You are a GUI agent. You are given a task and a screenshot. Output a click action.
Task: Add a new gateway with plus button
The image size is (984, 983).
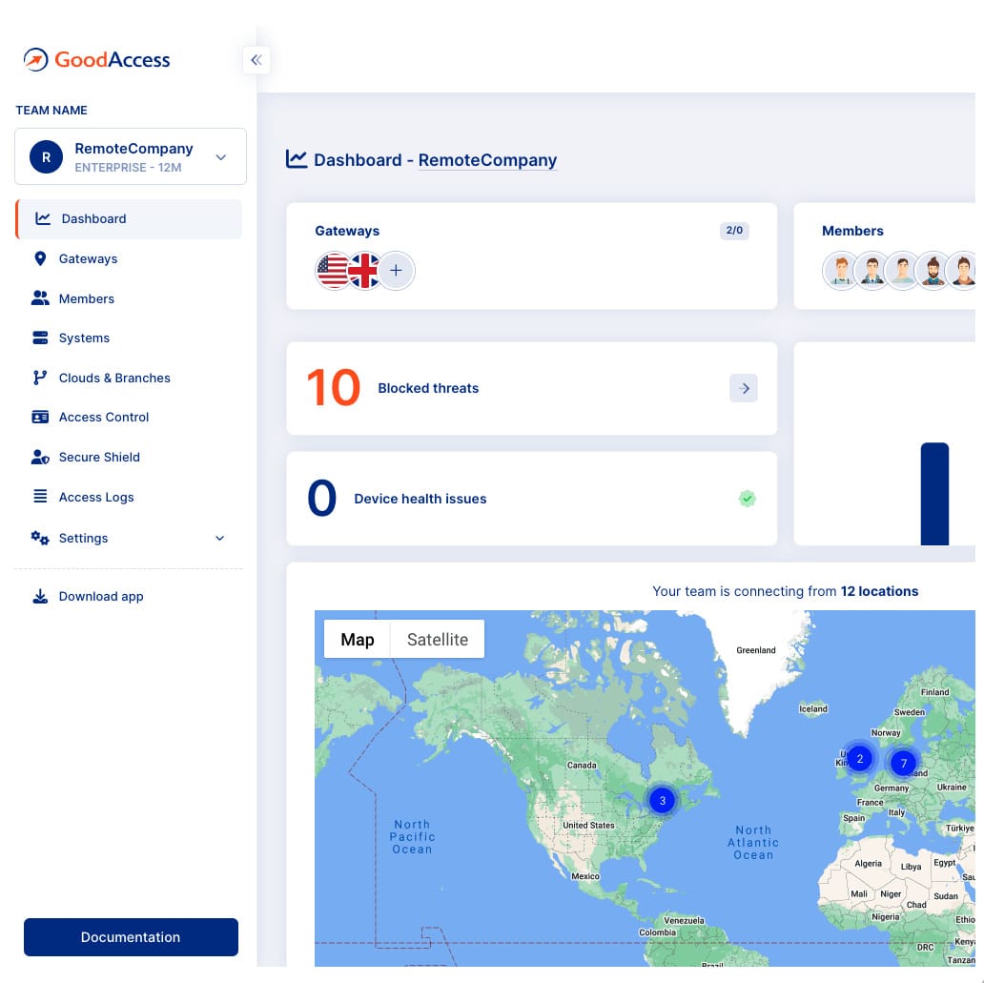(x=396, y=271)
